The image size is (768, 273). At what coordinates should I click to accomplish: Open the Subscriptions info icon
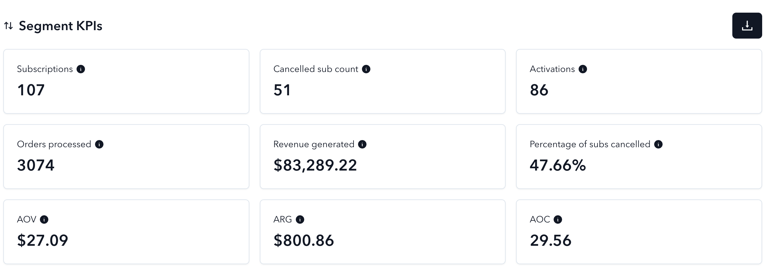click(x=81, y=69)
